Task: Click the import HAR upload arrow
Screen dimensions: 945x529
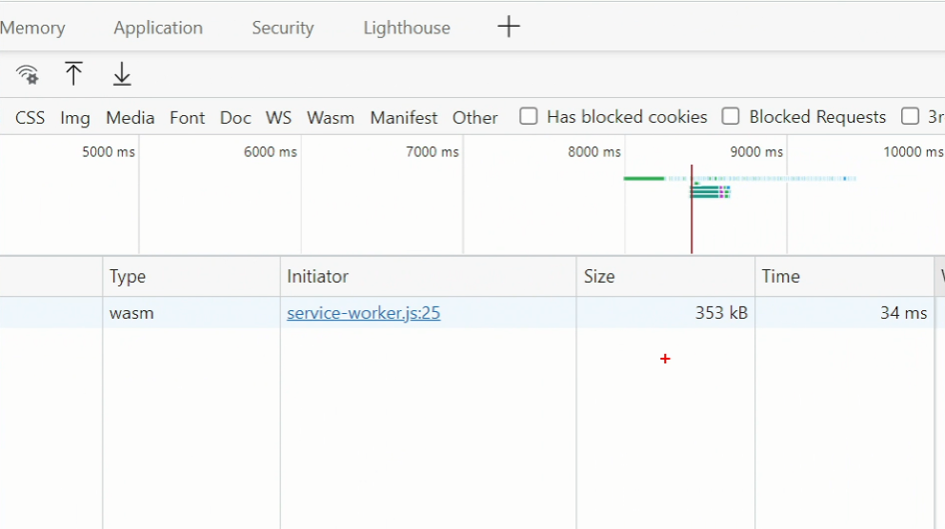Action: point(73,73)
